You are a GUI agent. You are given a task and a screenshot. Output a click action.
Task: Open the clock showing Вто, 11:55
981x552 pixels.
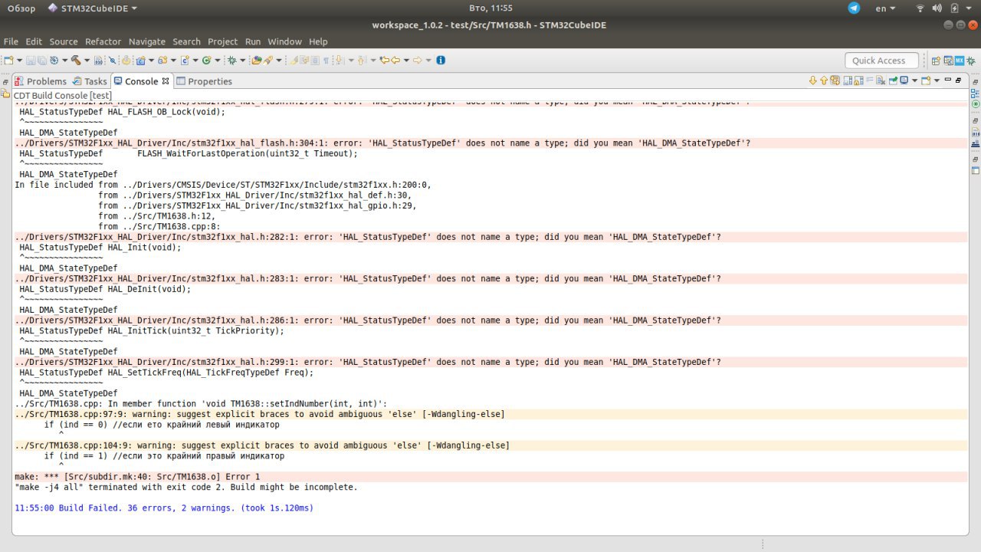click(x=490, y=8)
